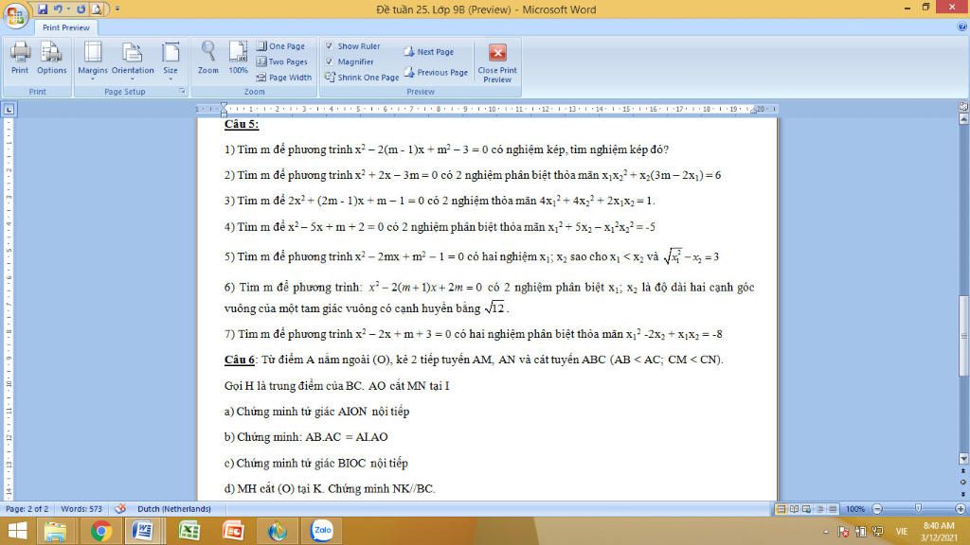Viewport: 970px width, 545px height.
Task: Open the page Size dropdown
Action: pos(171,61)
